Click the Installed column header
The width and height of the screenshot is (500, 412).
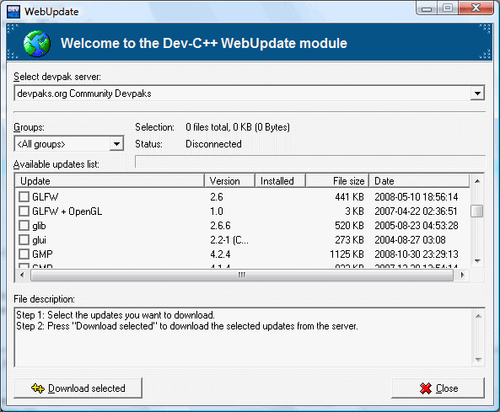pos(280,181)
